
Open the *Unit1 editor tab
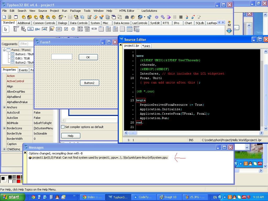coord(146,46)
